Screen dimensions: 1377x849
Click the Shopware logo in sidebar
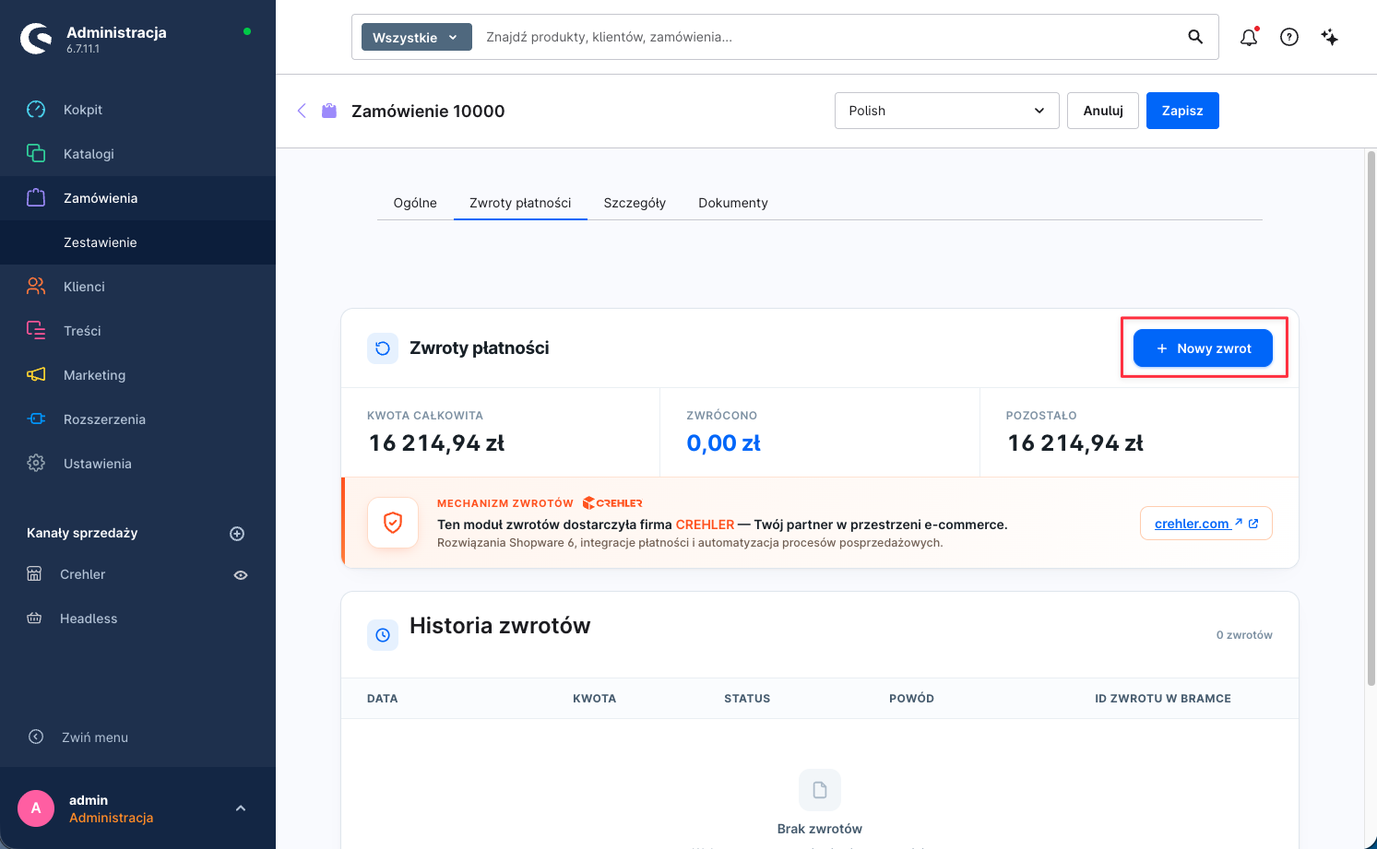[x=36, y=39]
